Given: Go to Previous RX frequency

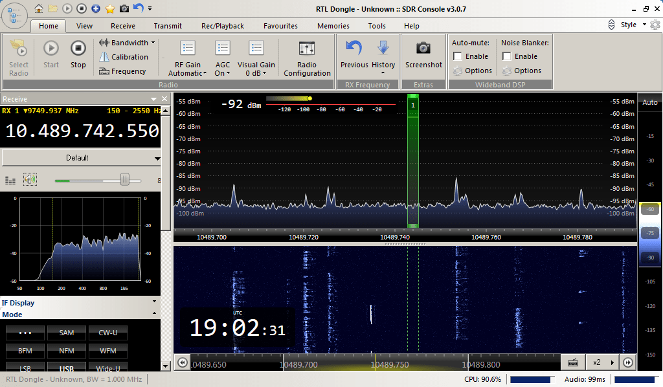Looking at the screenshot, I should [354, 54].
